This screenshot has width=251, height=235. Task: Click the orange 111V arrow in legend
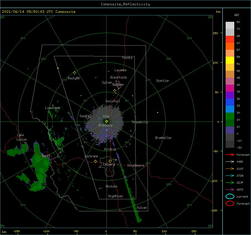(x=230, y=168)
